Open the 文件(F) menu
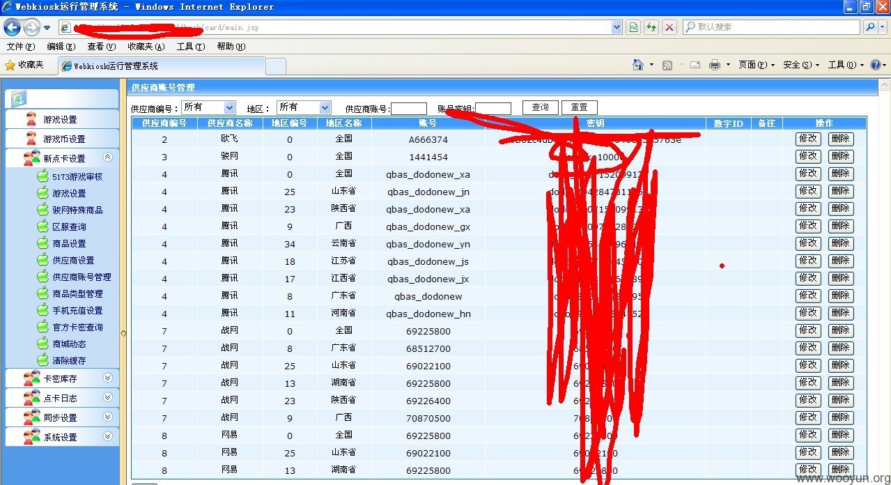 click(20, 47)
